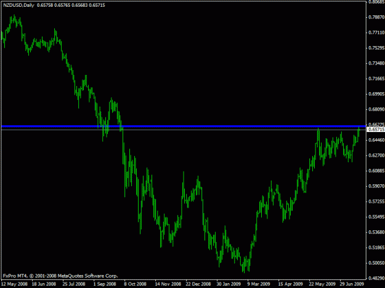Viewport: 385px width, 288px height.
Task: Click the 9 Mar 2009 date label
Action: [x=259, y=284]
